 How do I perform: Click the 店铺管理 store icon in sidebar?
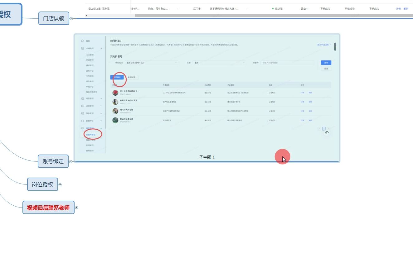tap(82, 48)
